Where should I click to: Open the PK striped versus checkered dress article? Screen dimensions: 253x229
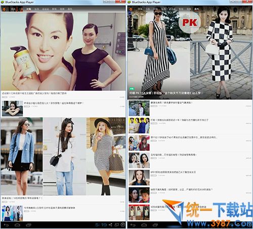point(190,52)
